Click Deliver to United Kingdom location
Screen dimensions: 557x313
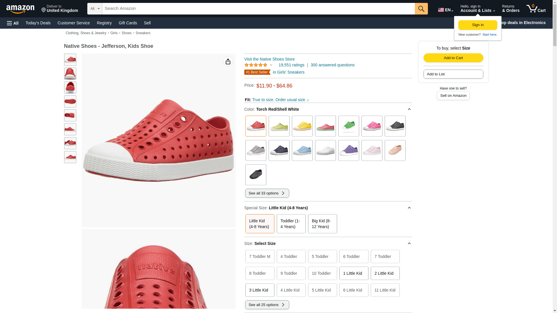tap(60, 9)
